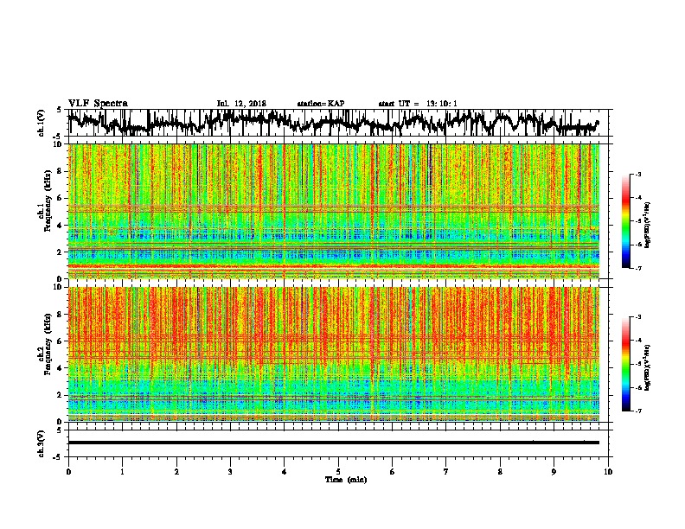Click the ch.2 spectrogram color scale bar

(626, 364)
